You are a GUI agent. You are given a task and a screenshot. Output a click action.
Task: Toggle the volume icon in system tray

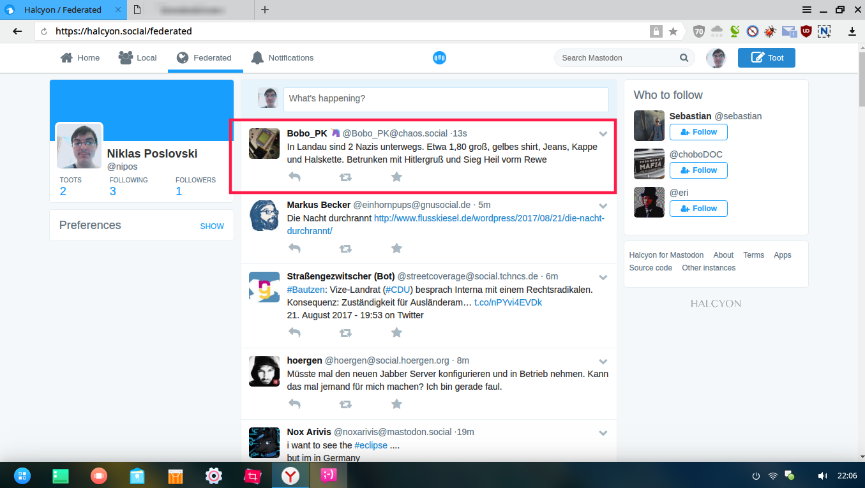click(822, 476)
